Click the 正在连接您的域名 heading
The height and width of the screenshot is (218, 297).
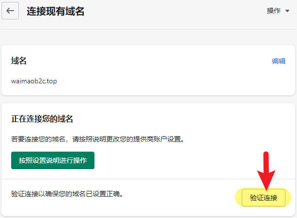coord(42,119)
